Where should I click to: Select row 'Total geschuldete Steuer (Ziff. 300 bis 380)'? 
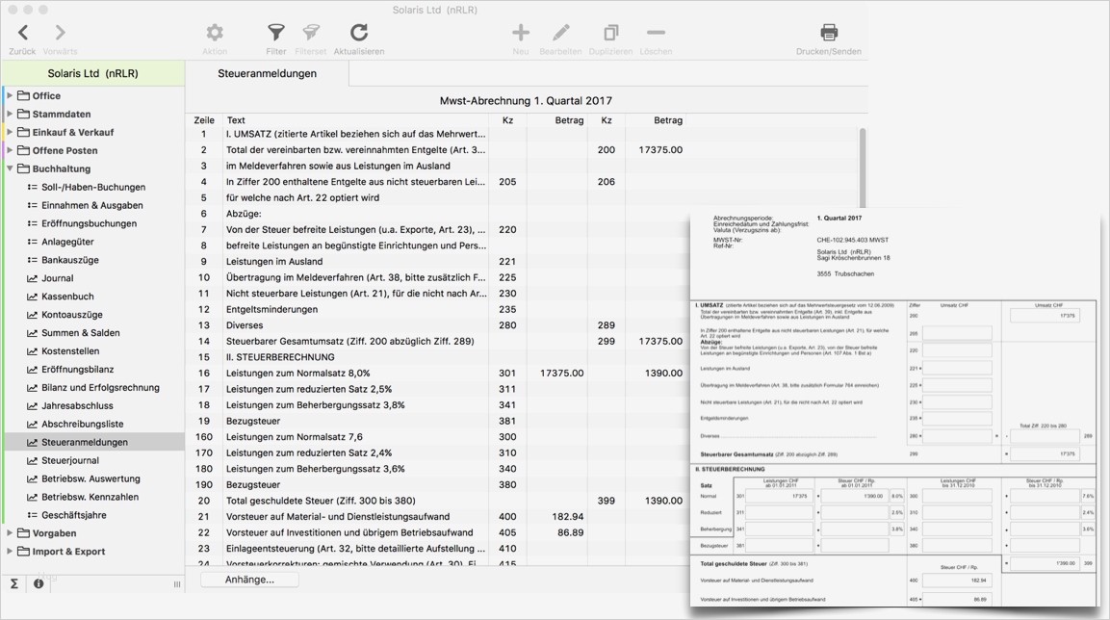click(439, 501)
